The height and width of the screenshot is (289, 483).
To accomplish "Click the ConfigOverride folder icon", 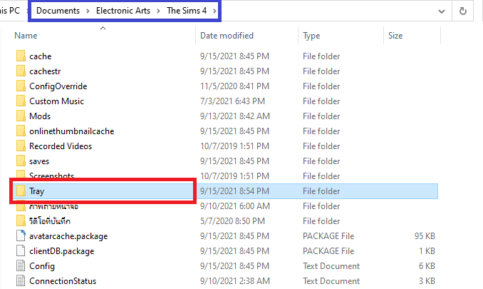I will pyautogui.click(x=21, y=86).
